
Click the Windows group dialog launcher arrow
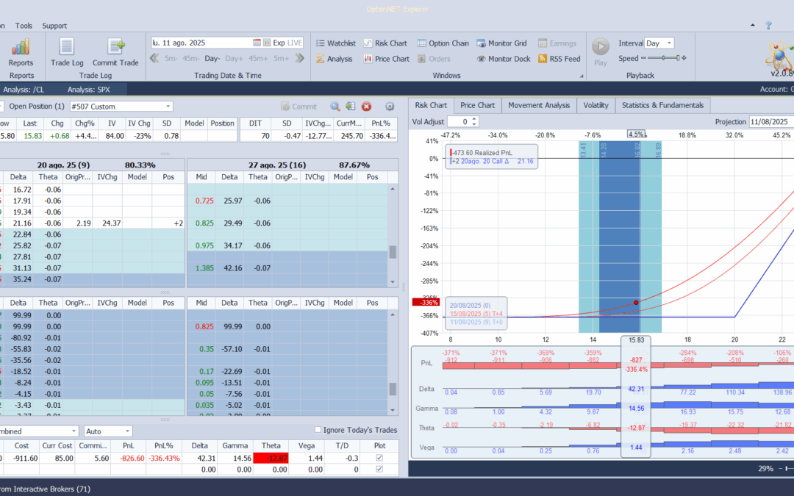pyautogui.click(x=582, y=76)
